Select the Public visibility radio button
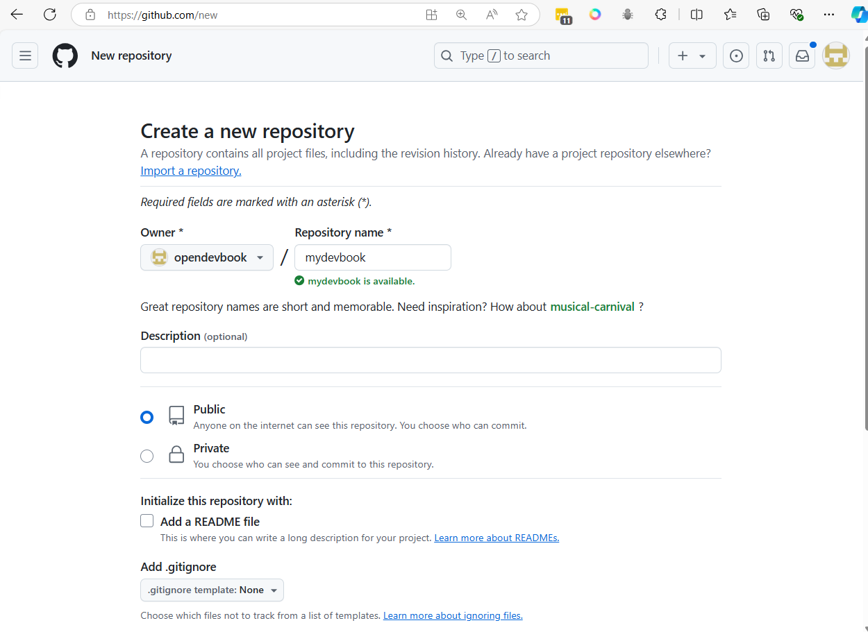This screenshot has width=868, height=632. 147,417
